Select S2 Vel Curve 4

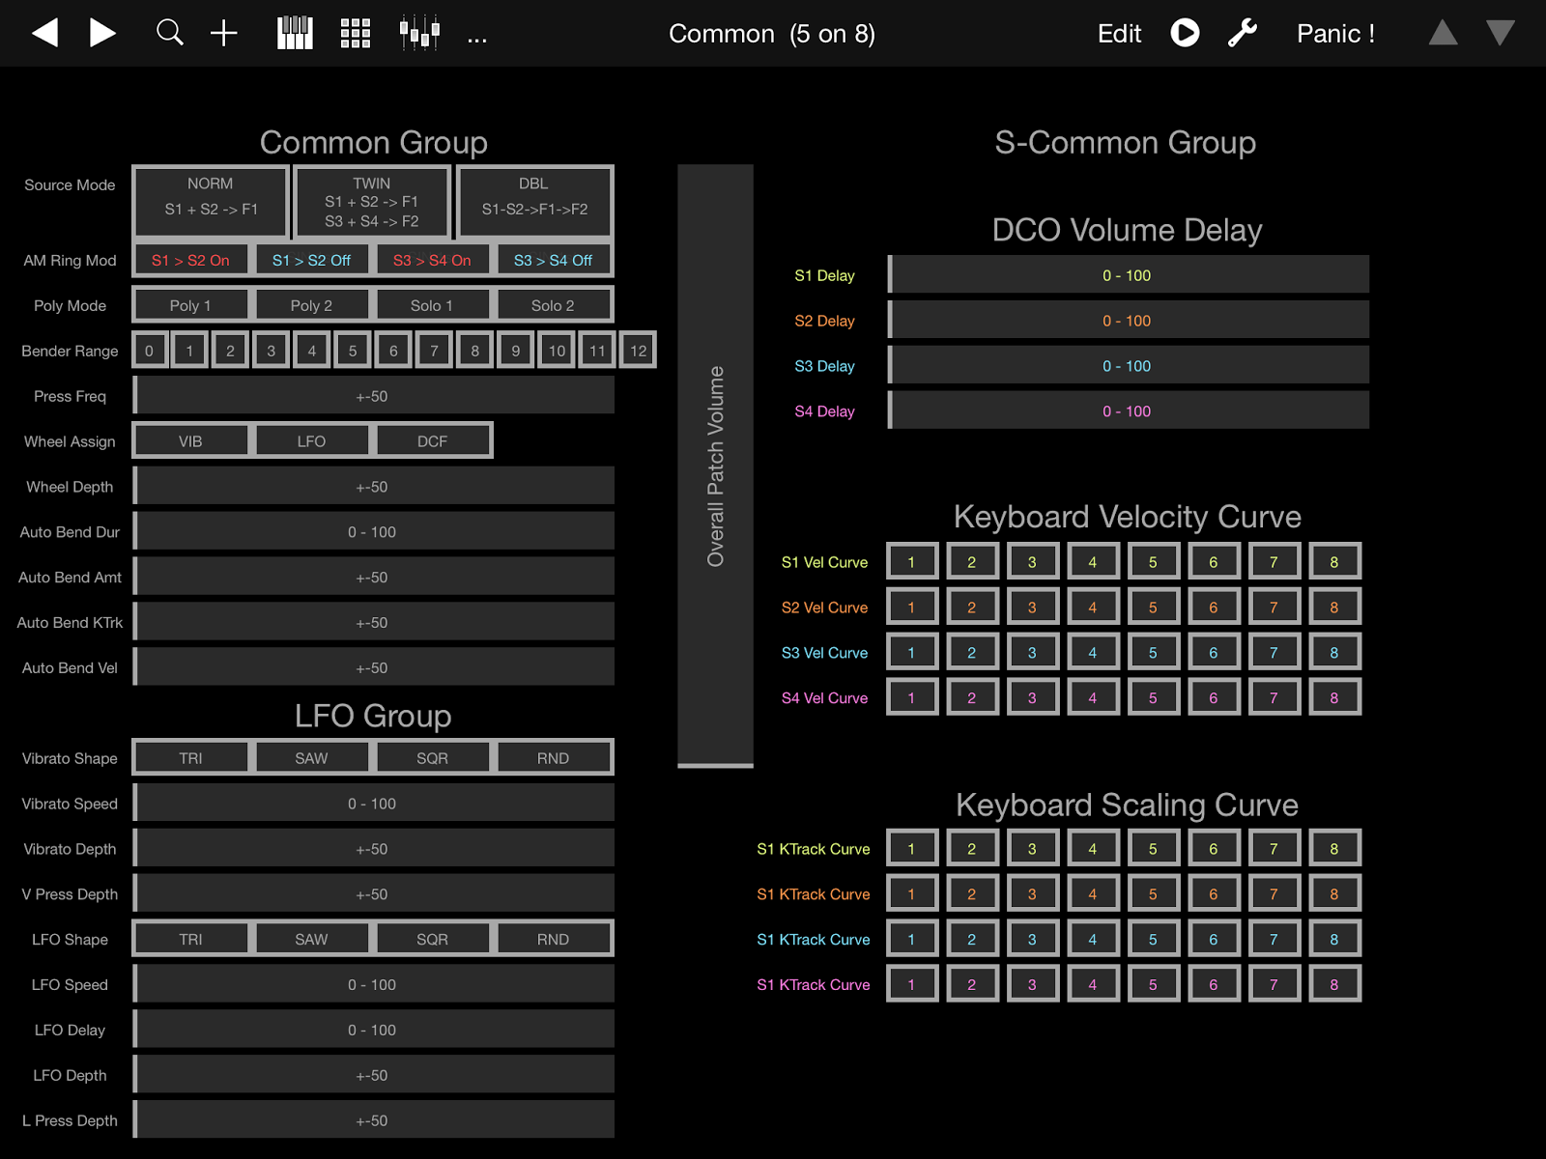coord(1093,608)
